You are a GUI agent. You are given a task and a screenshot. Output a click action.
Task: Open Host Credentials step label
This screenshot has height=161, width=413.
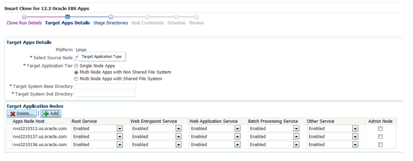coord(147,23)
